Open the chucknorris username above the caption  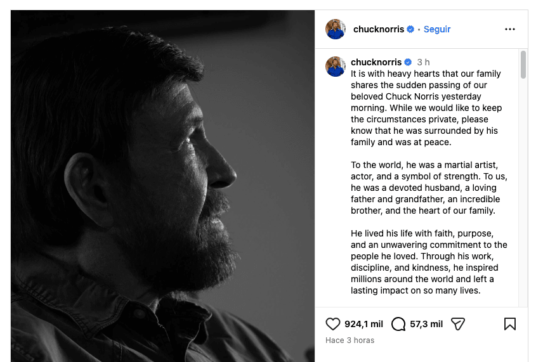tap(376, 62)
